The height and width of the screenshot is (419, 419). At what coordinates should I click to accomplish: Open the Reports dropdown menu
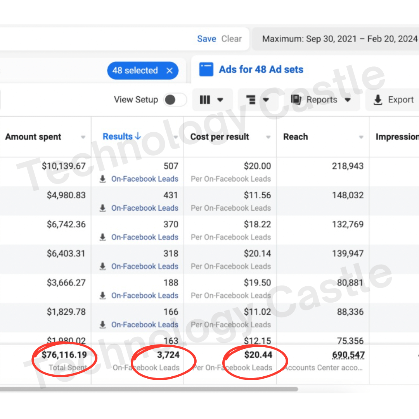point(348,100)
